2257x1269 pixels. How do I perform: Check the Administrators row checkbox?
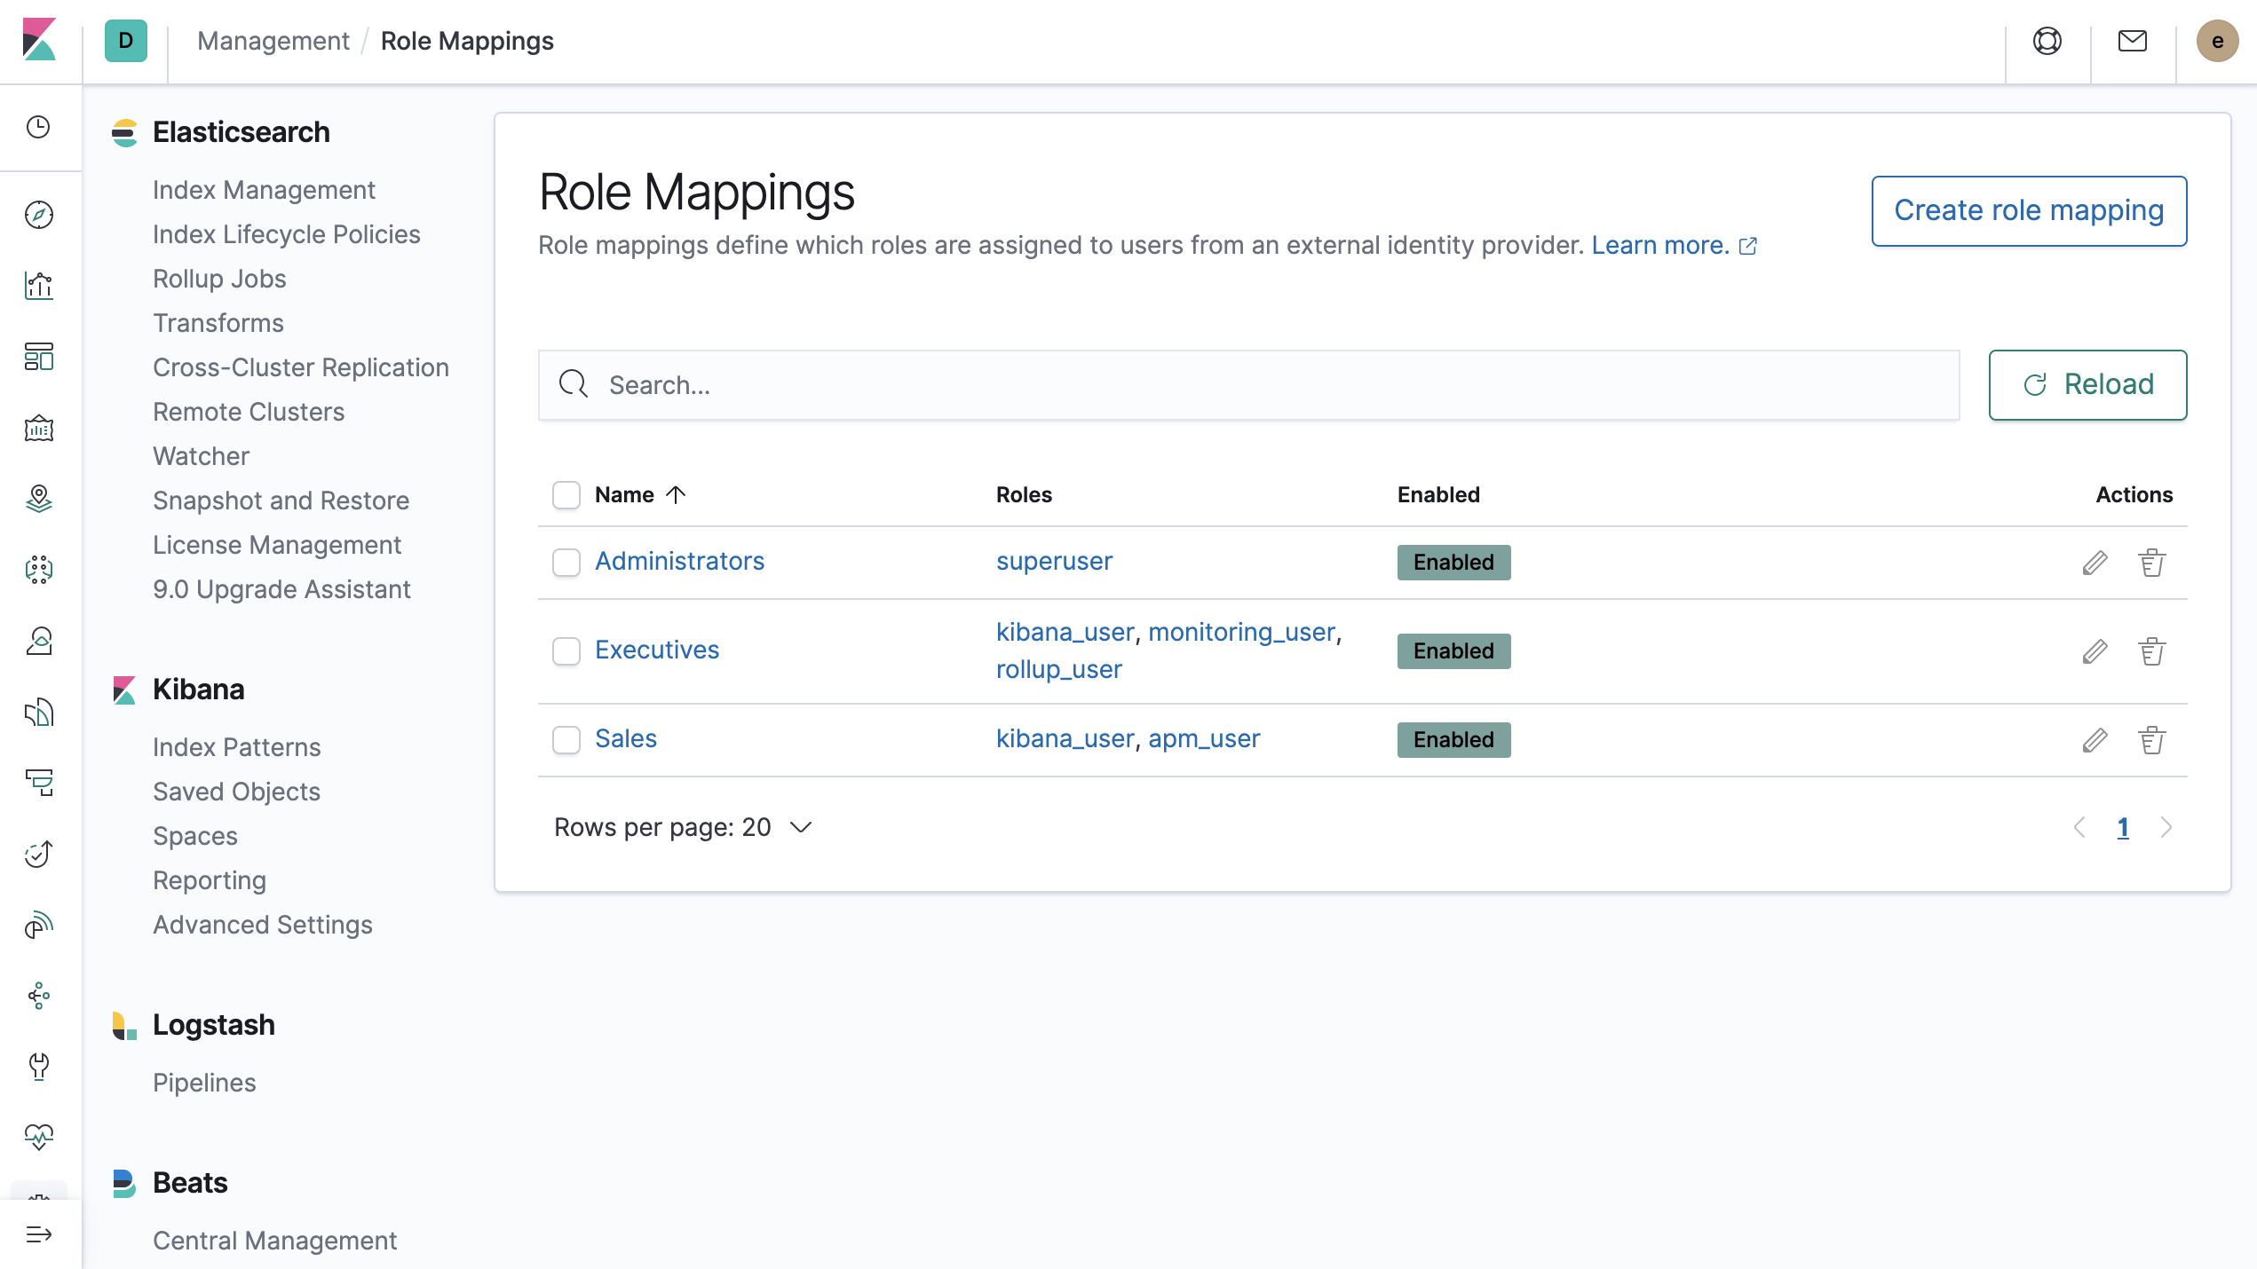pyautogui.click(x=566, y=562)
